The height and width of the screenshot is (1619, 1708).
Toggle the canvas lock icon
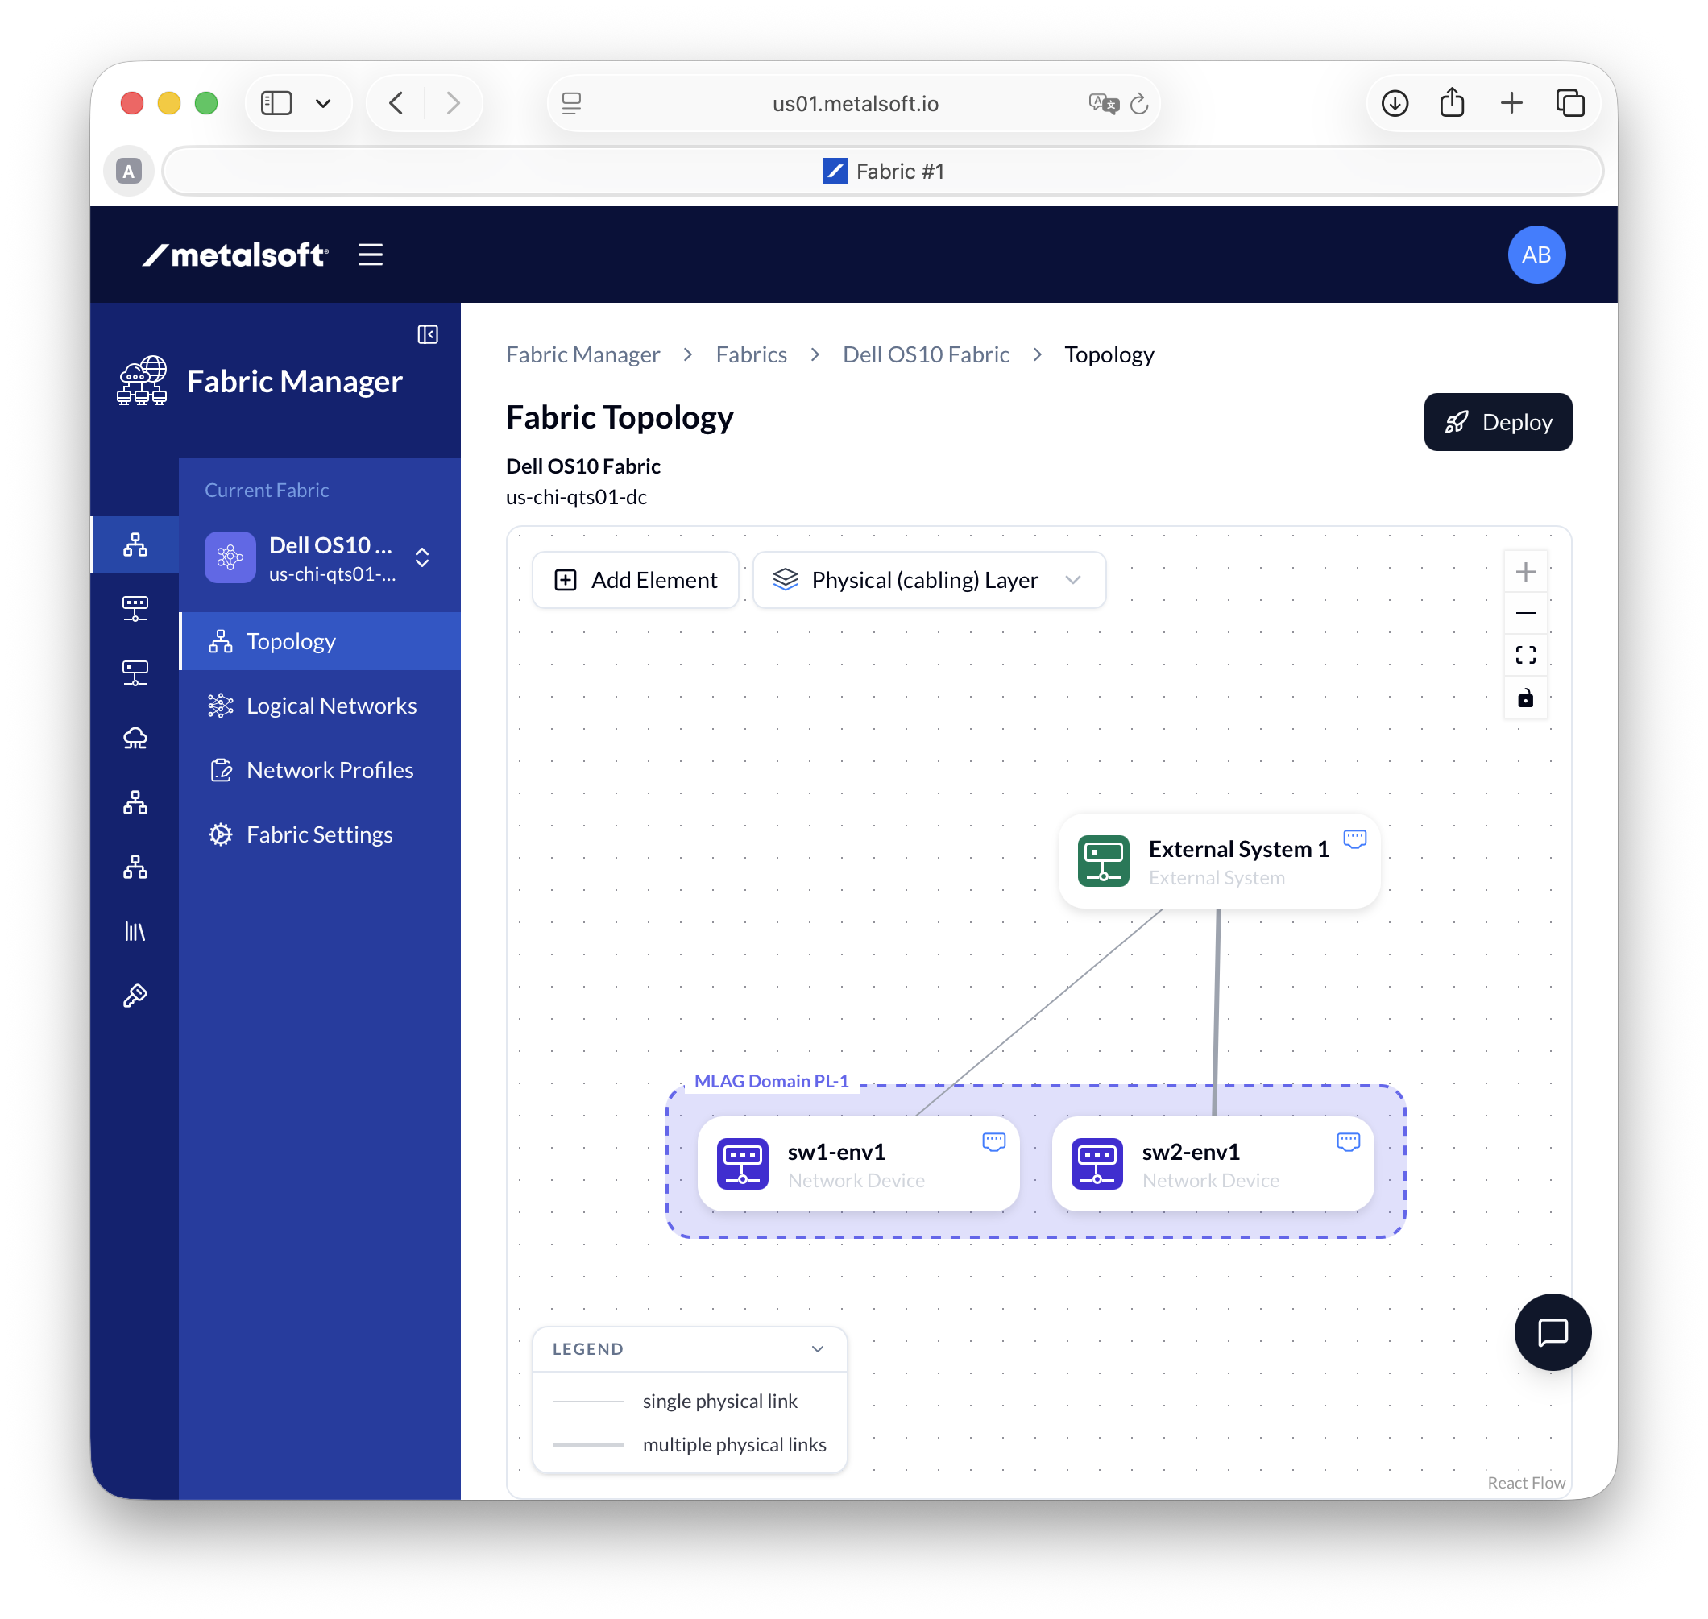point(1525,698)
